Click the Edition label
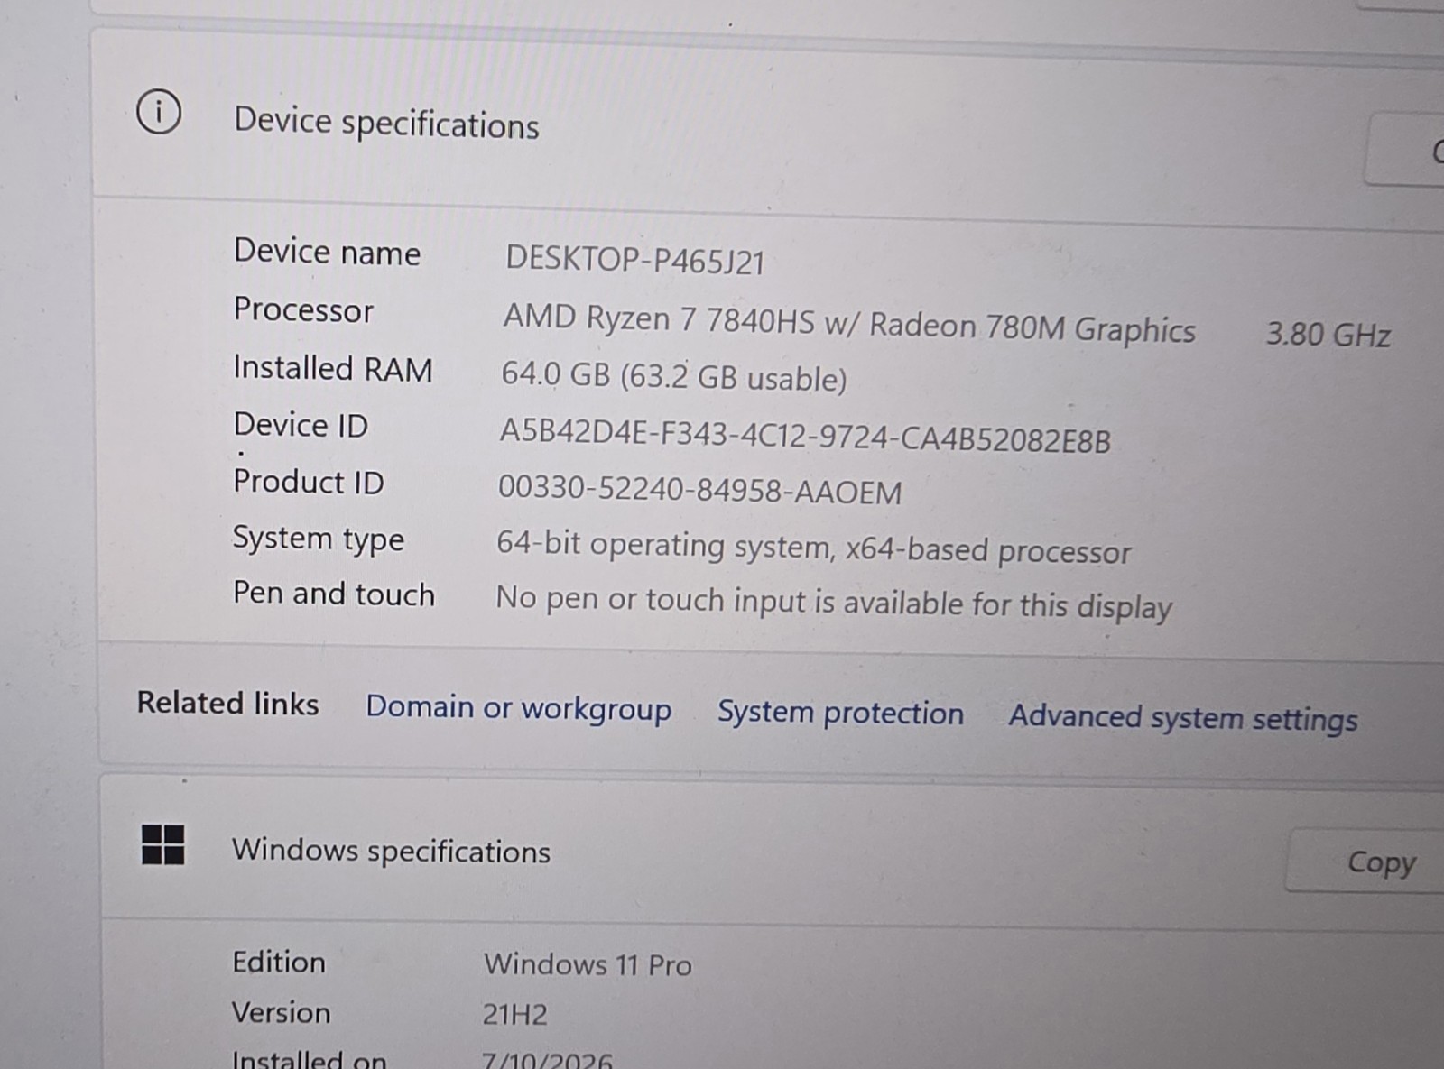This screenshot has height=1069, width=1444. (x=279, y=962)
